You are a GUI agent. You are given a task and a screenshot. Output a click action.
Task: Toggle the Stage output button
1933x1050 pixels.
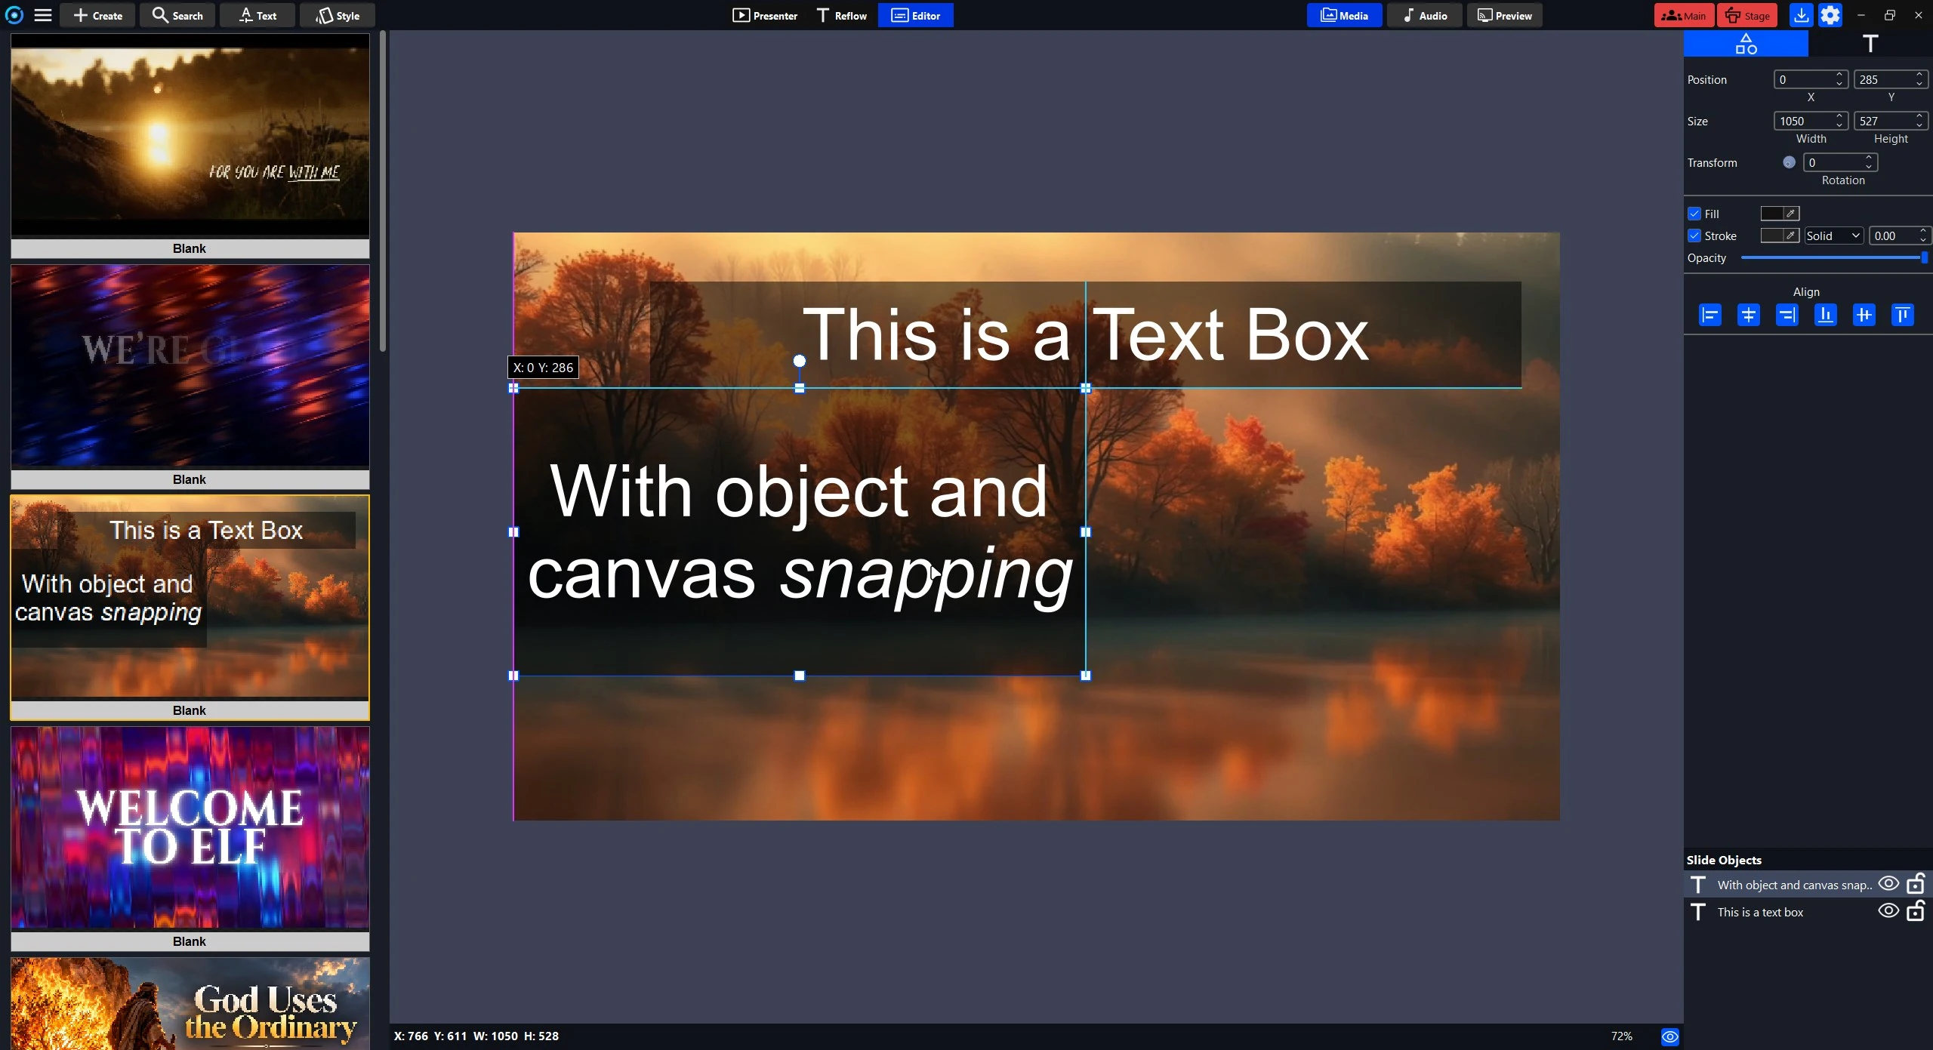[1747, 15]
